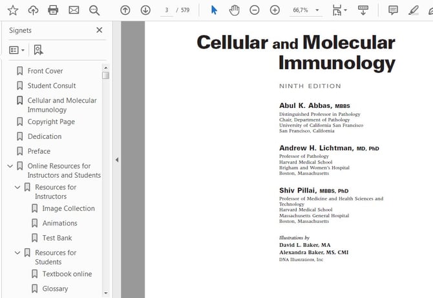Click bookmark icon beside Student Consult
This screenshot has width=433, height=298.
pos(19,85)
